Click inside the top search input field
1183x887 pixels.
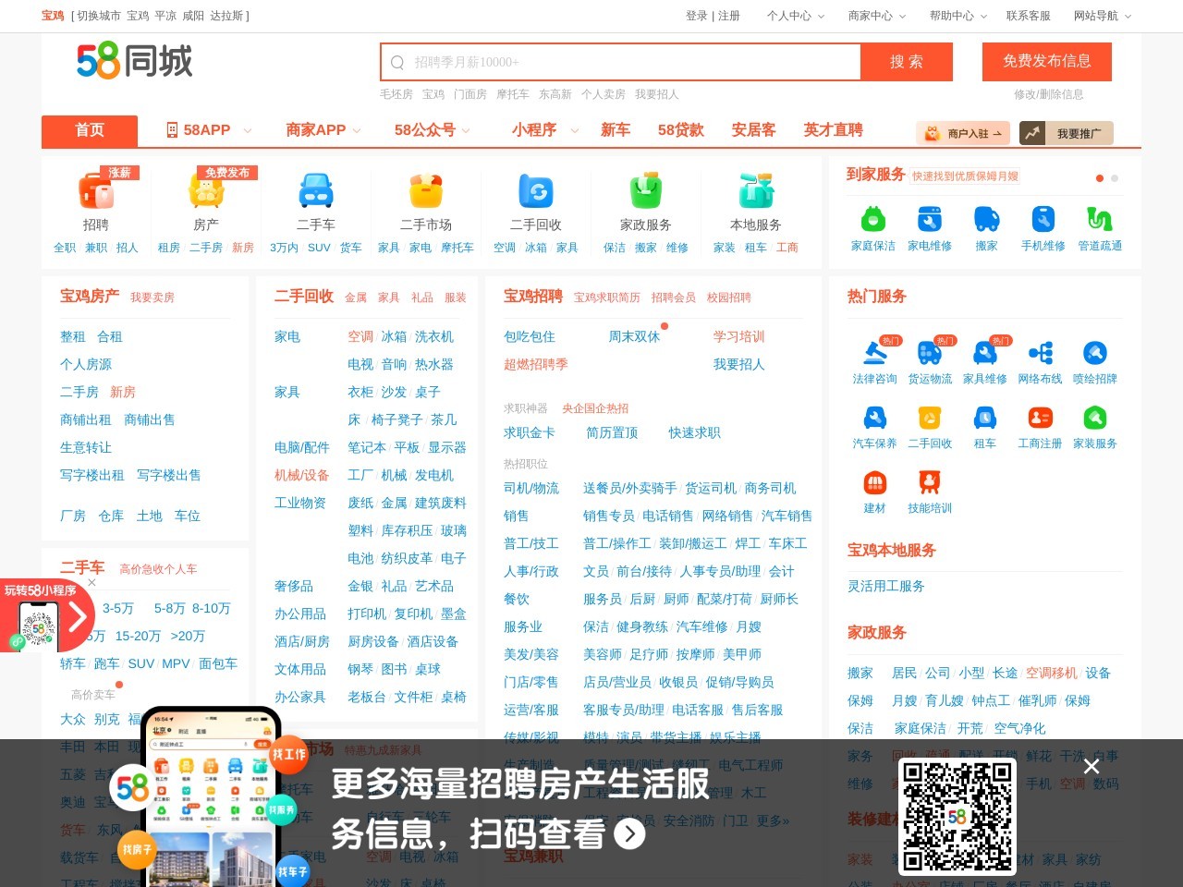(619, 62)
